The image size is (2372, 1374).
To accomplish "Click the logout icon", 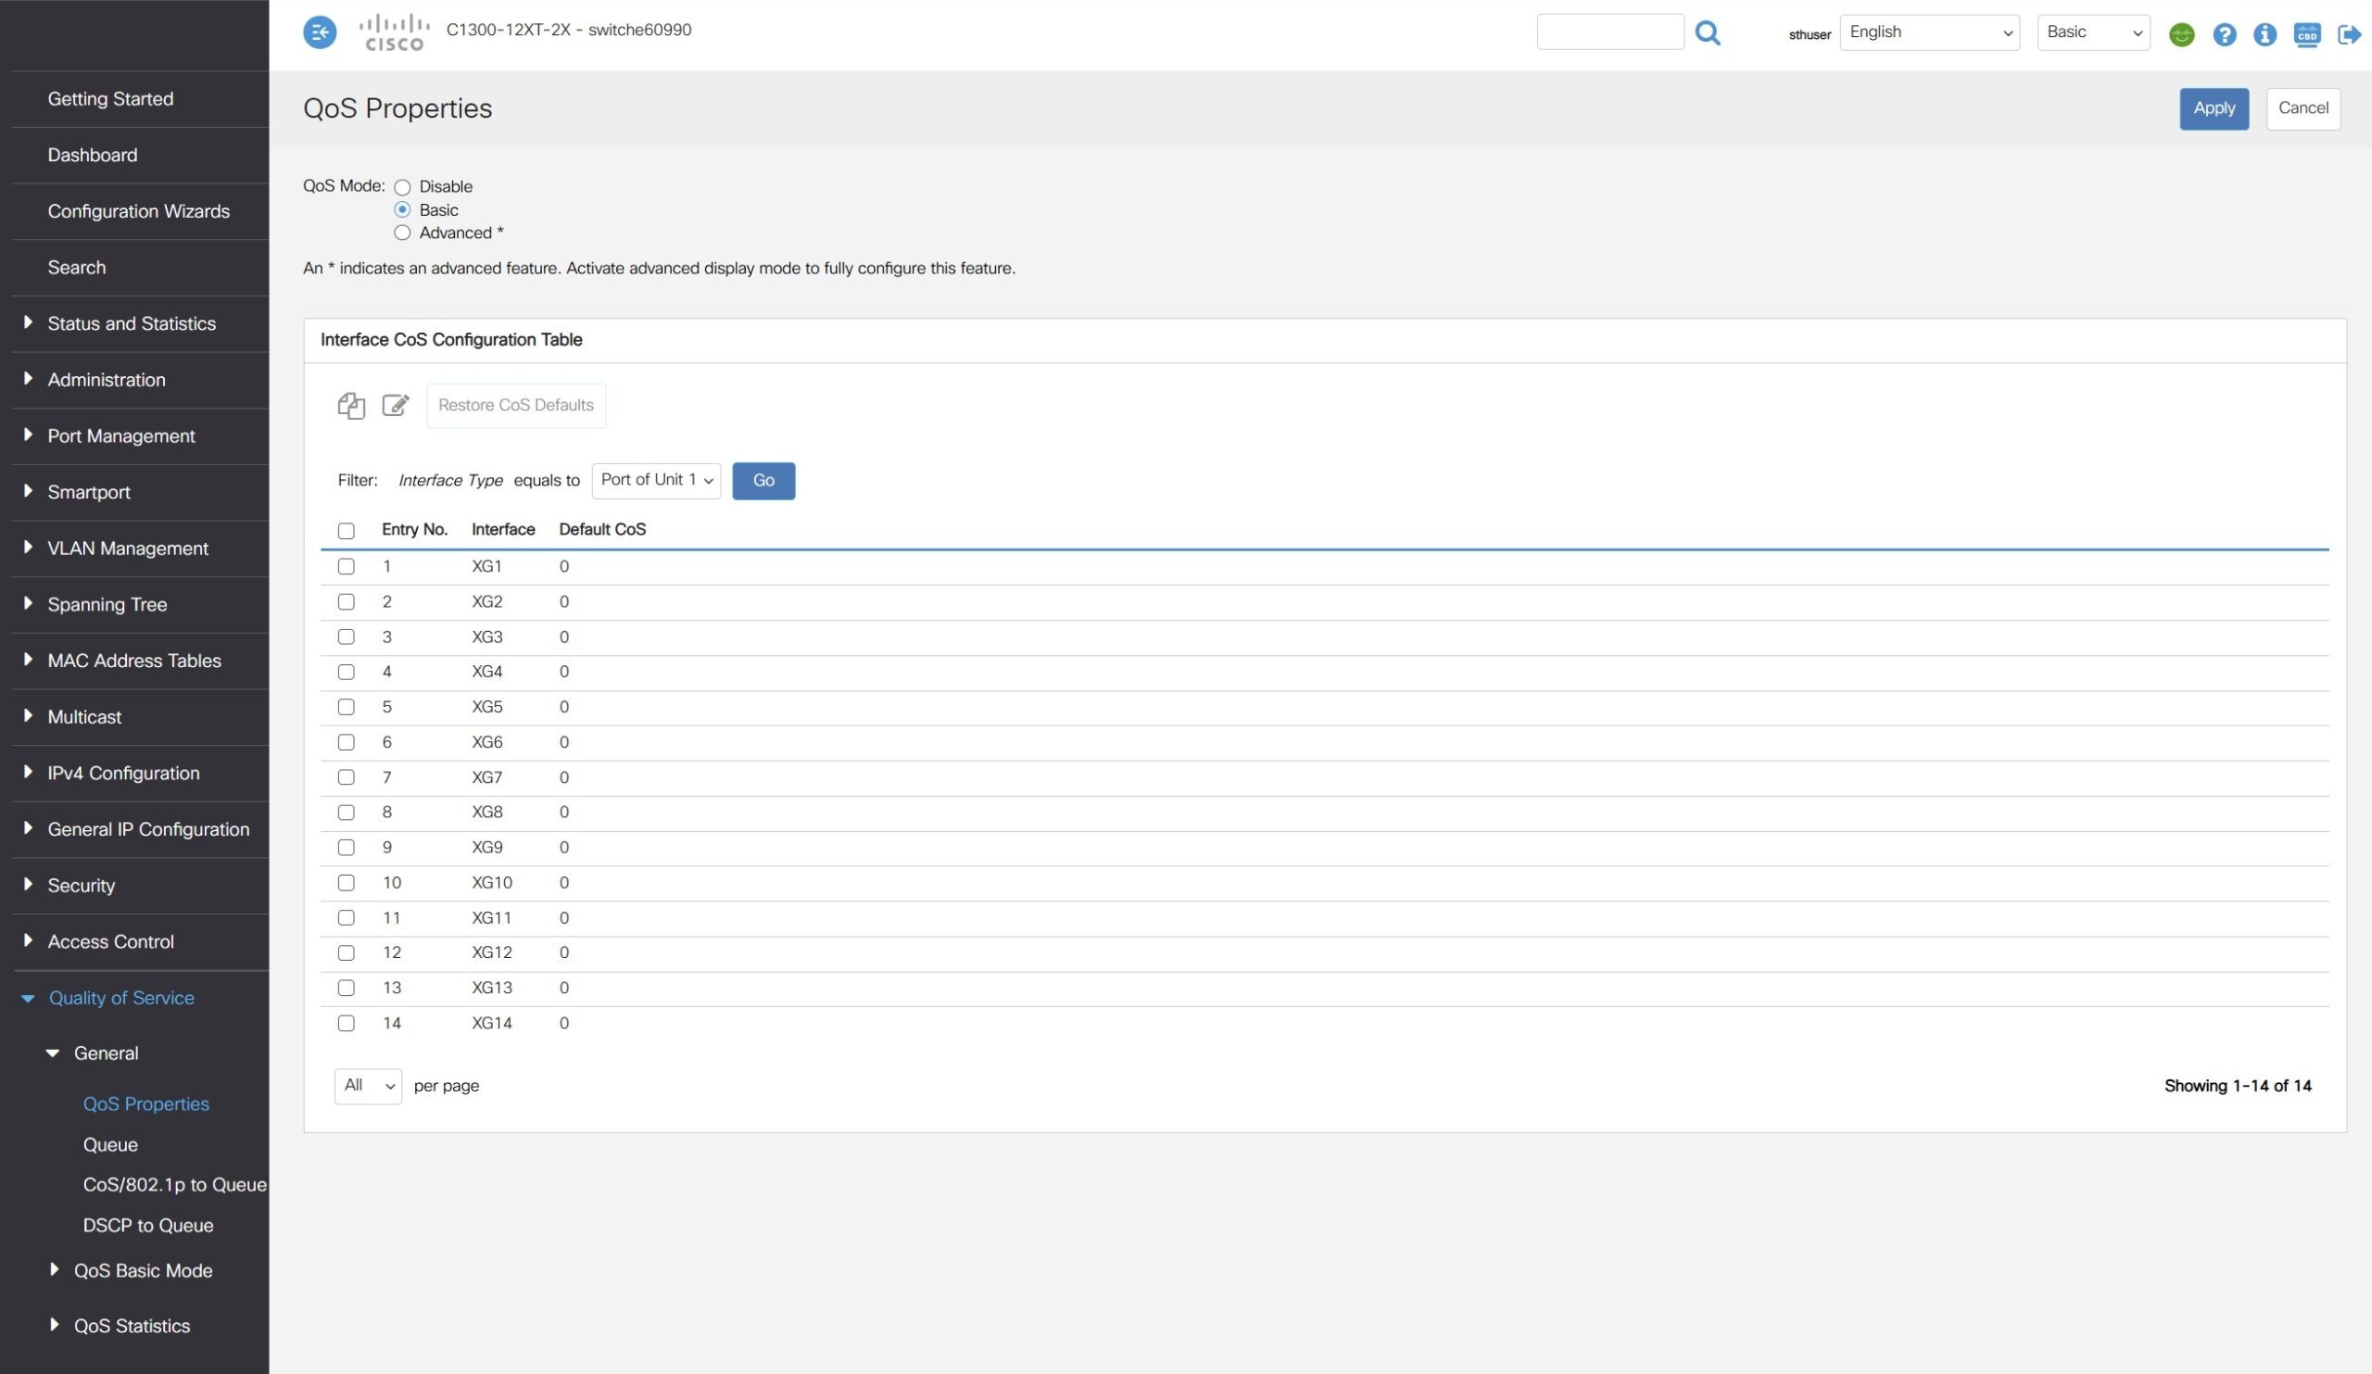I will (2349, 35).
